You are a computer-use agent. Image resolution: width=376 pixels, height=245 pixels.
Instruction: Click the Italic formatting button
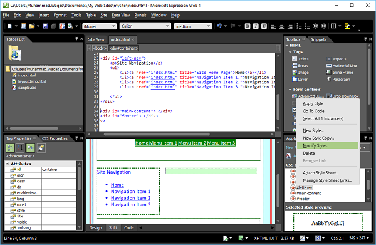(256, 26)
